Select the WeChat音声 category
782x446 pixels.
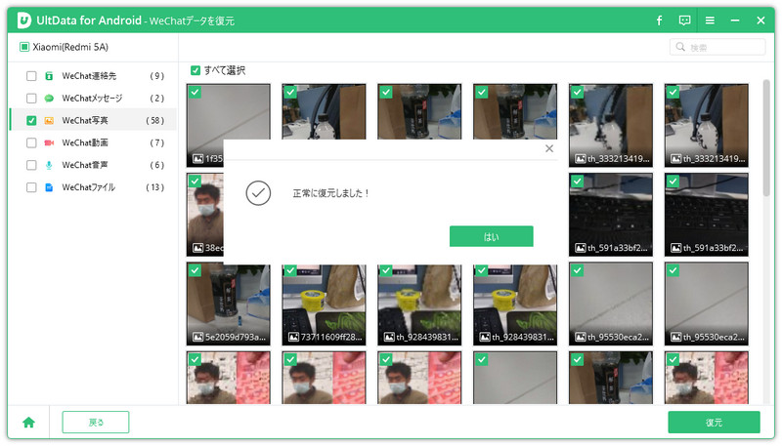94,165
